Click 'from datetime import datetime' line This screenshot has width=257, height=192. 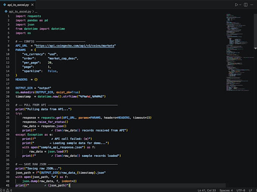(x=40, y=29)
